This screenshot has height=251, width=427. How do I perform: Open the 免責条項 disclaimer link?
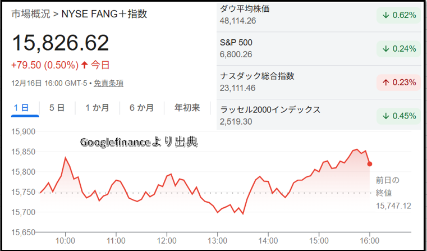[108, 83]
